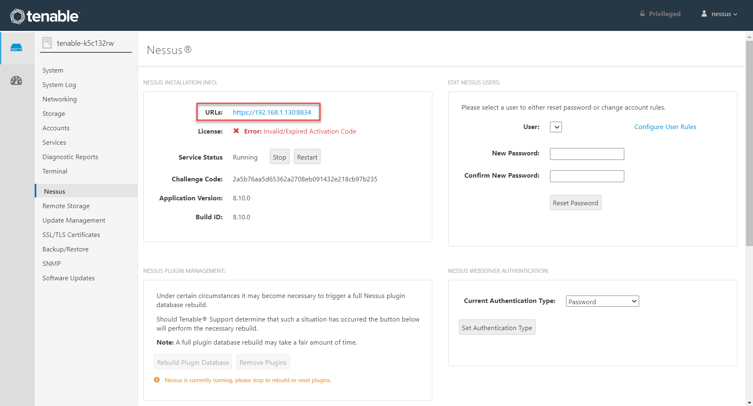Go to Services in the sidebar
The height and width of the screenshot is (406, 753).
[54, 143]
